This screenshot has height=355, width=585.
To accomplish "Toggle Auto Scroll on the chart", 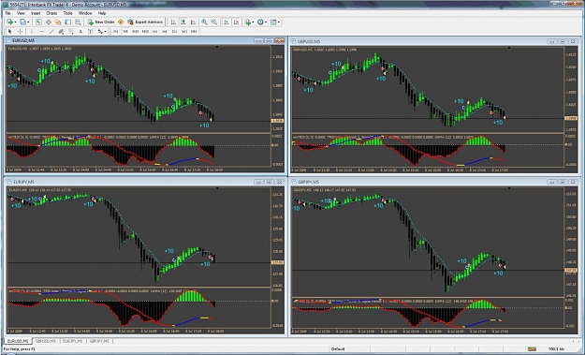I will (227, 22).
